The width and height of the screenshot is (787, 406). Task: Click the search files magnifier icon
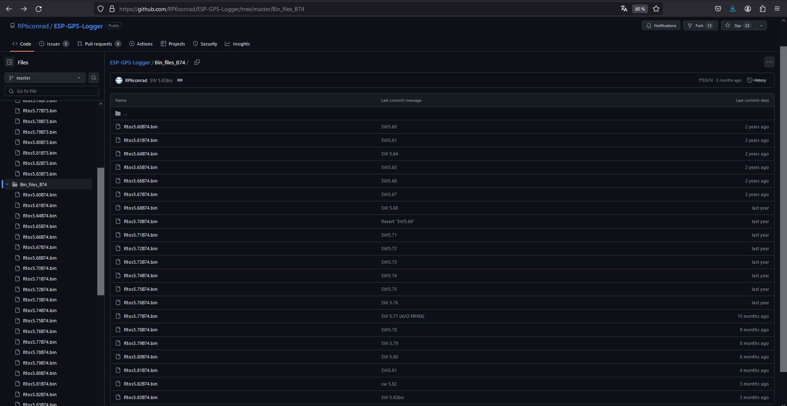tap(94, 78)
